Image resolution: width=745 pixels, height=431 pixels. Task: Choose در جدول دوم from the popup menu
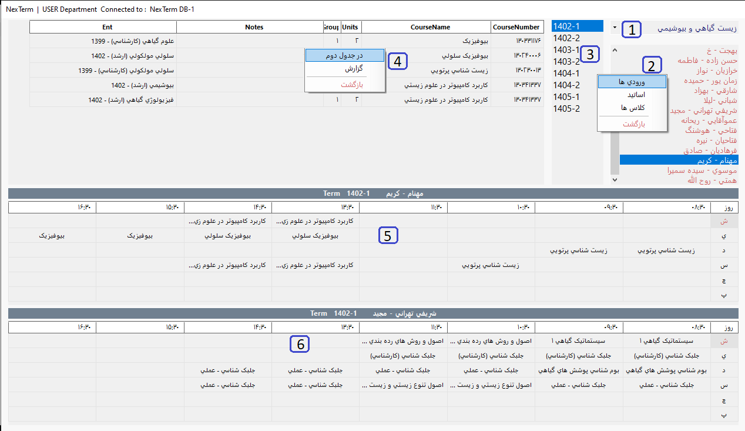pyautogui.click(x=344, y=55)
